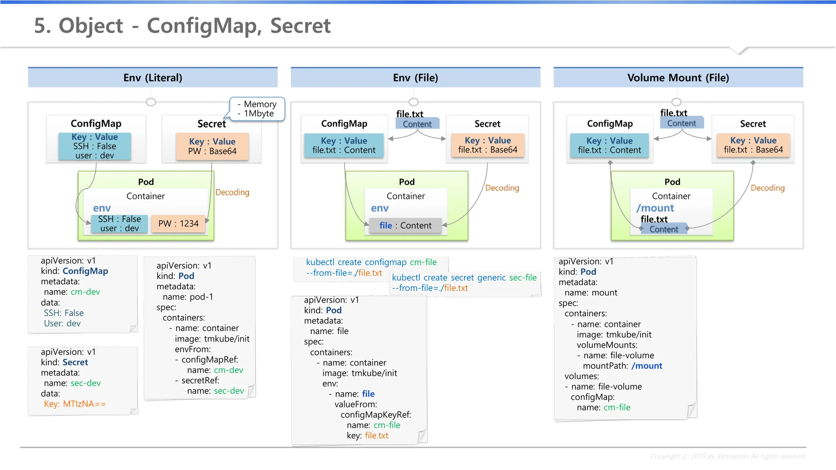
Task: Click the blue /mount mountPath value in YAML
Action: (647, 366)
